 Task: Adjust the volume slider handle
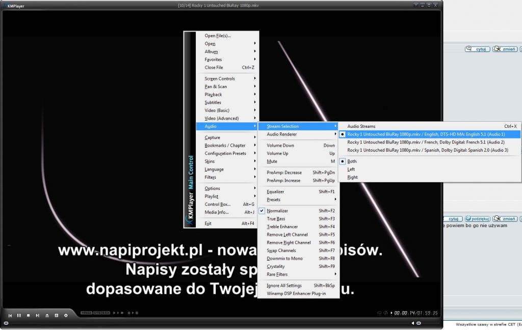click(x=419, y=323)
